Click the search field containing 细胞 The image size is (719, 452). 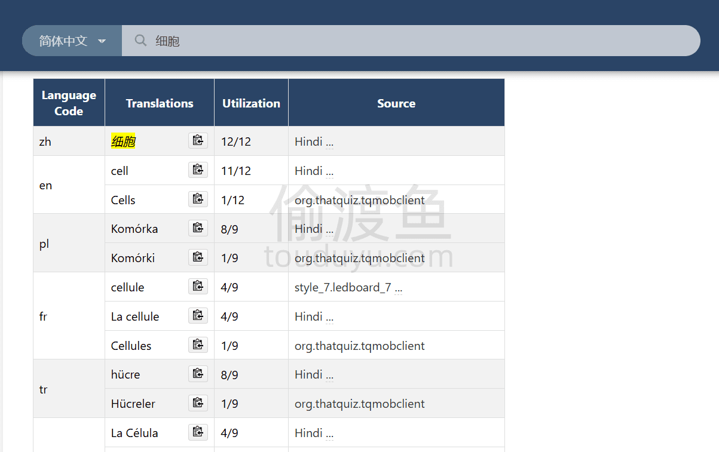coord(418,41)
